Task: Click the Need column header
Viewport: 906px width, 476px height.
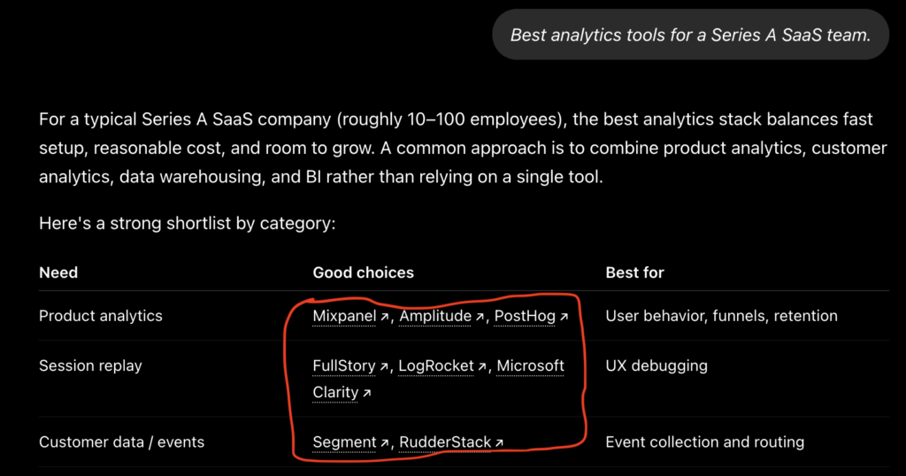Action: pyautogui.click(x=58, y=273)
